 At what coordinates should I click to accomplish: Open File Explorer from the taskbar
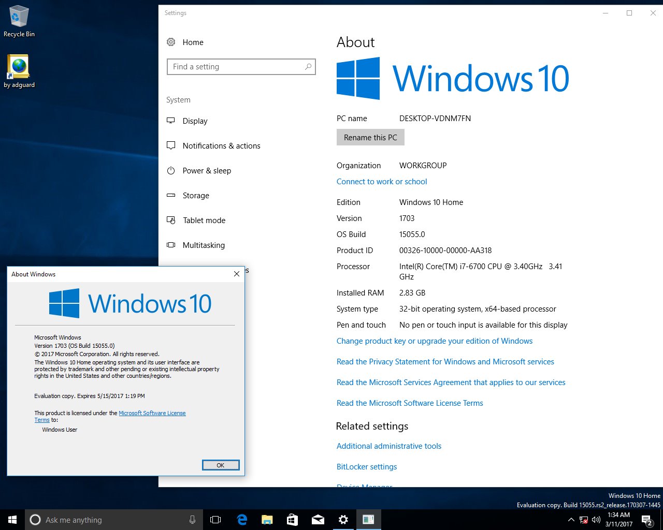[x=267, y=520]
